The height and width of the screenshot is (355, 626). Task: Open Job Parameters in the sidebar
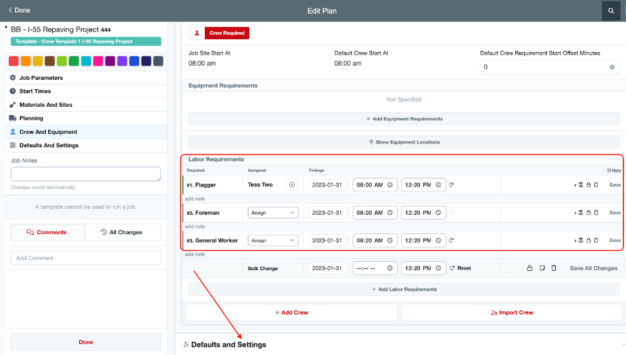coord(41,78)
